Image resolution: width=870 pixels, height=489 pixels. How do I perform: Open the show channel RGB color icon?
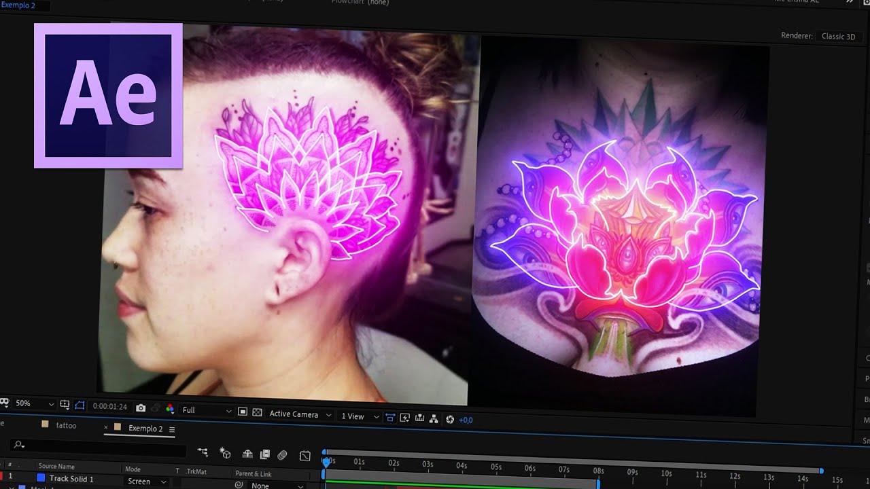[170, 409]
